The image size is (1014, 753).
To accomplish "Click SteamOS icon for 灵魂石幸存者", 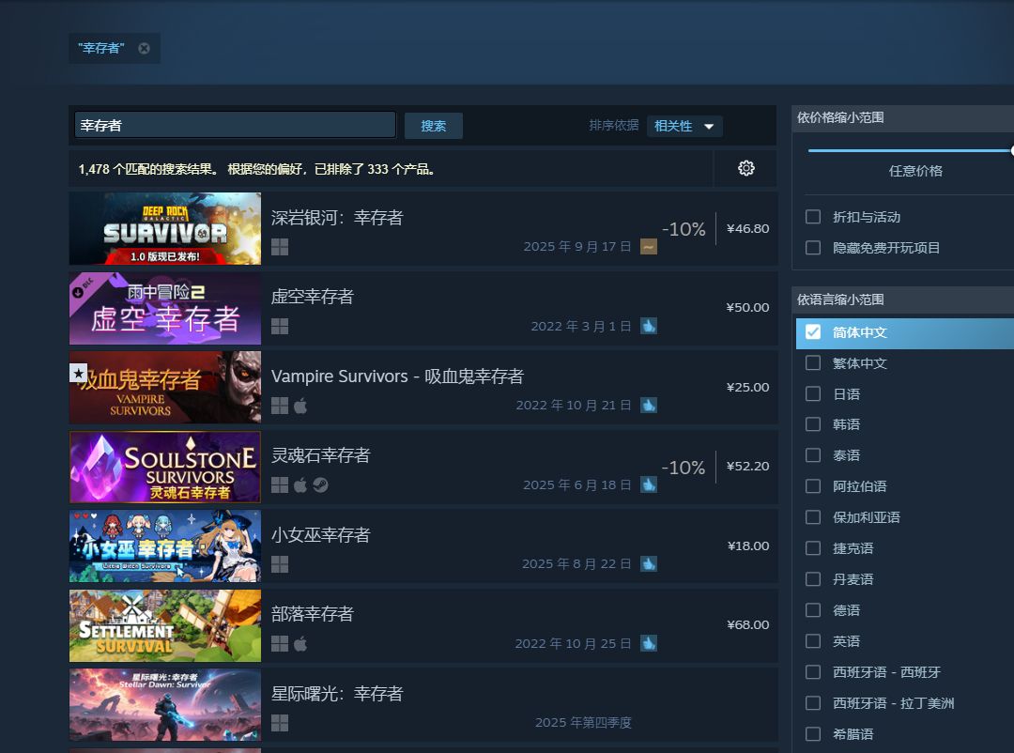I will click(321, 485).
